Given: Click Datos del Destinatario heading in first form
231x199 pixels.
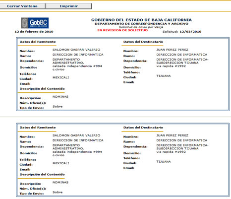Looking at the screenshot, I should click(x=143, y=42).
